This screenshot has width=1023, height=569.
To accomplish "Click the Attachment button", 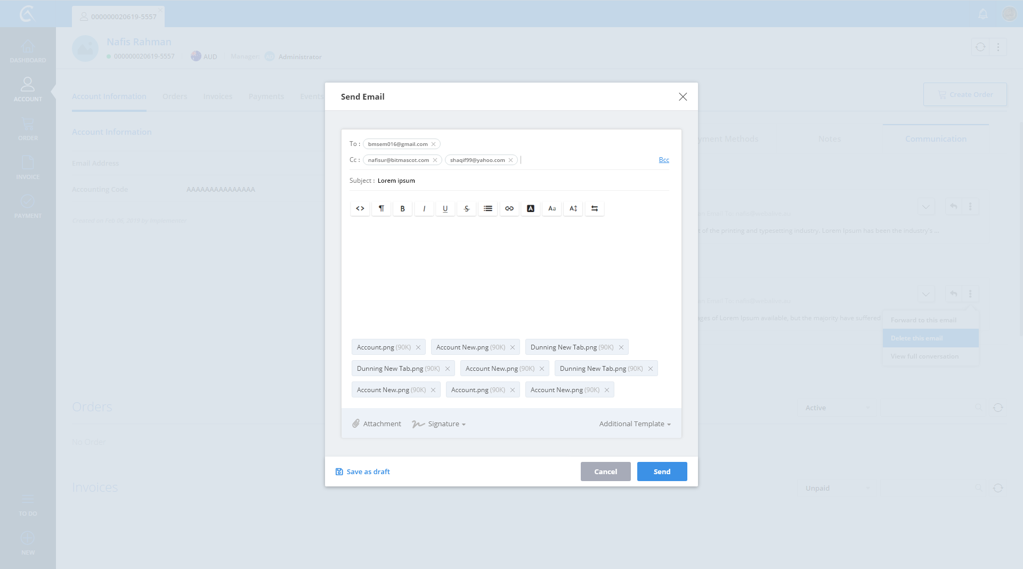I will coord(377,424).
